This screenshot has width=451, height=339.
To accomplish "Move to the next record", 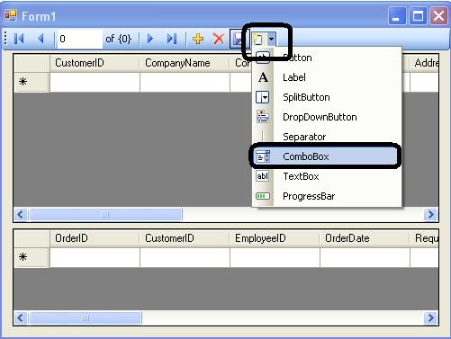I will 150,39.
